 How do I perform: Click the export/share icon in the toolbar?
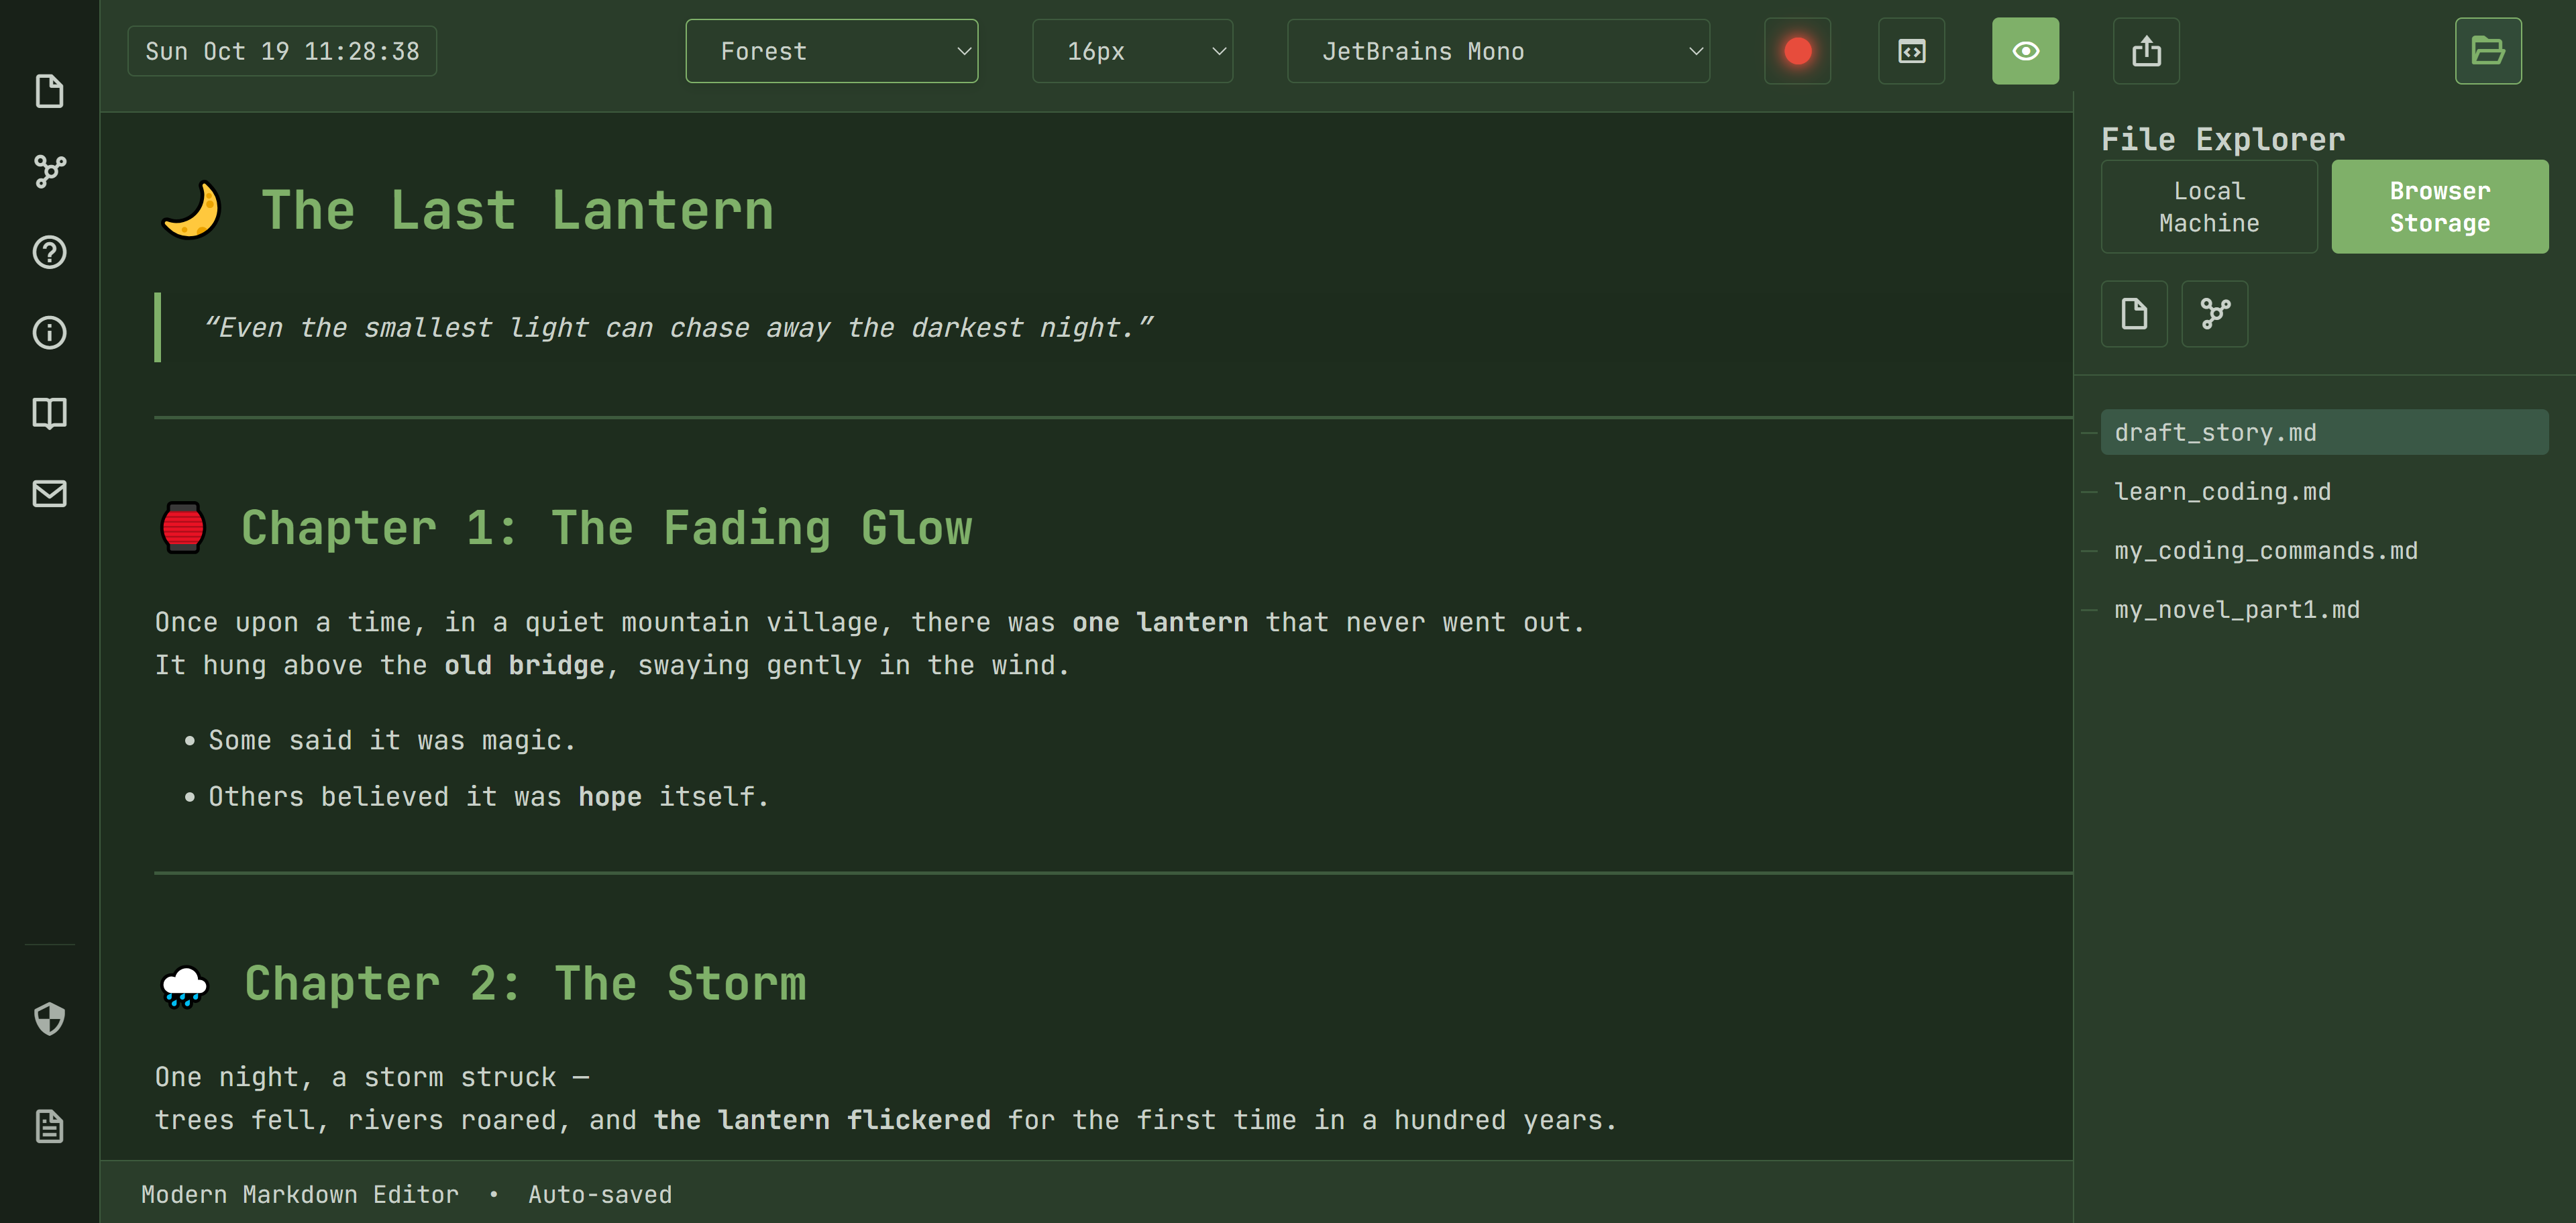tap(2147, 51)
